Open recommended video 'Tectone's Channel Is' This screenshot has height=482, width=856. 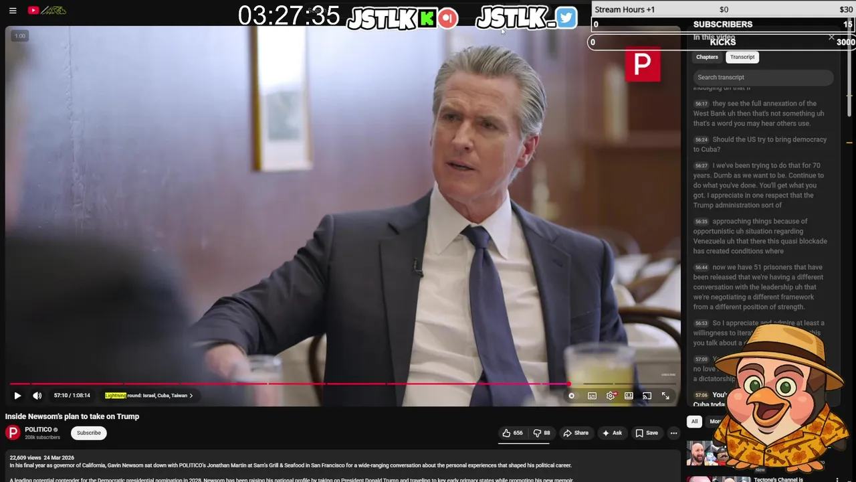click(778, 479)
